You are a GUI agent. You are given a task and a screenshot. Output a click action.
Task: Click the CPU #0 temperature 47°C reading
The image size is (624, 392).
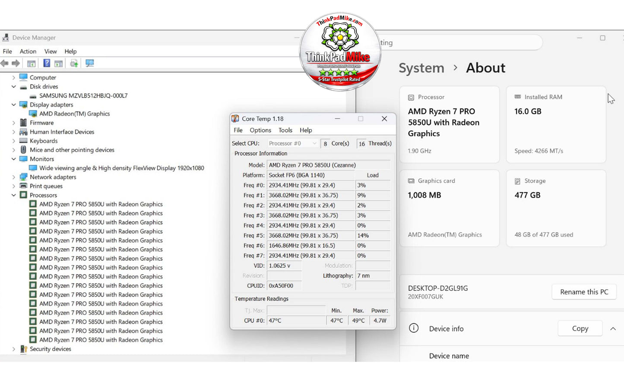coord(297,320)
